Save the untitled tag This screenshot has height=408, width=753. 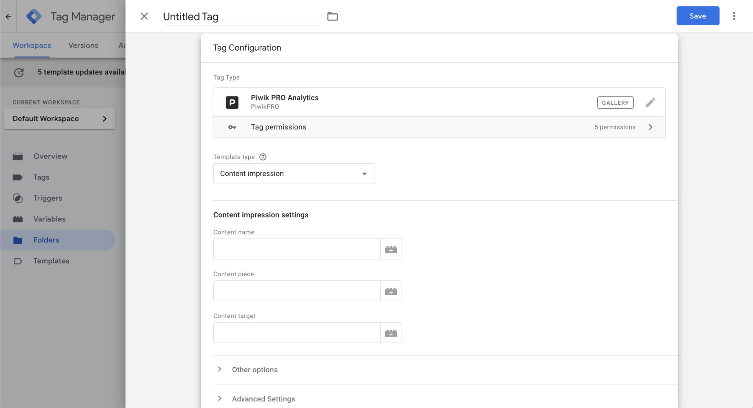coord(697,16)
